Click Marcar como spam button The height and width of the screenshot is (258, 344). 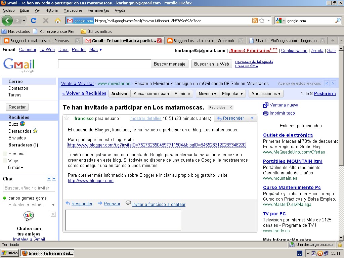point(151,94)
